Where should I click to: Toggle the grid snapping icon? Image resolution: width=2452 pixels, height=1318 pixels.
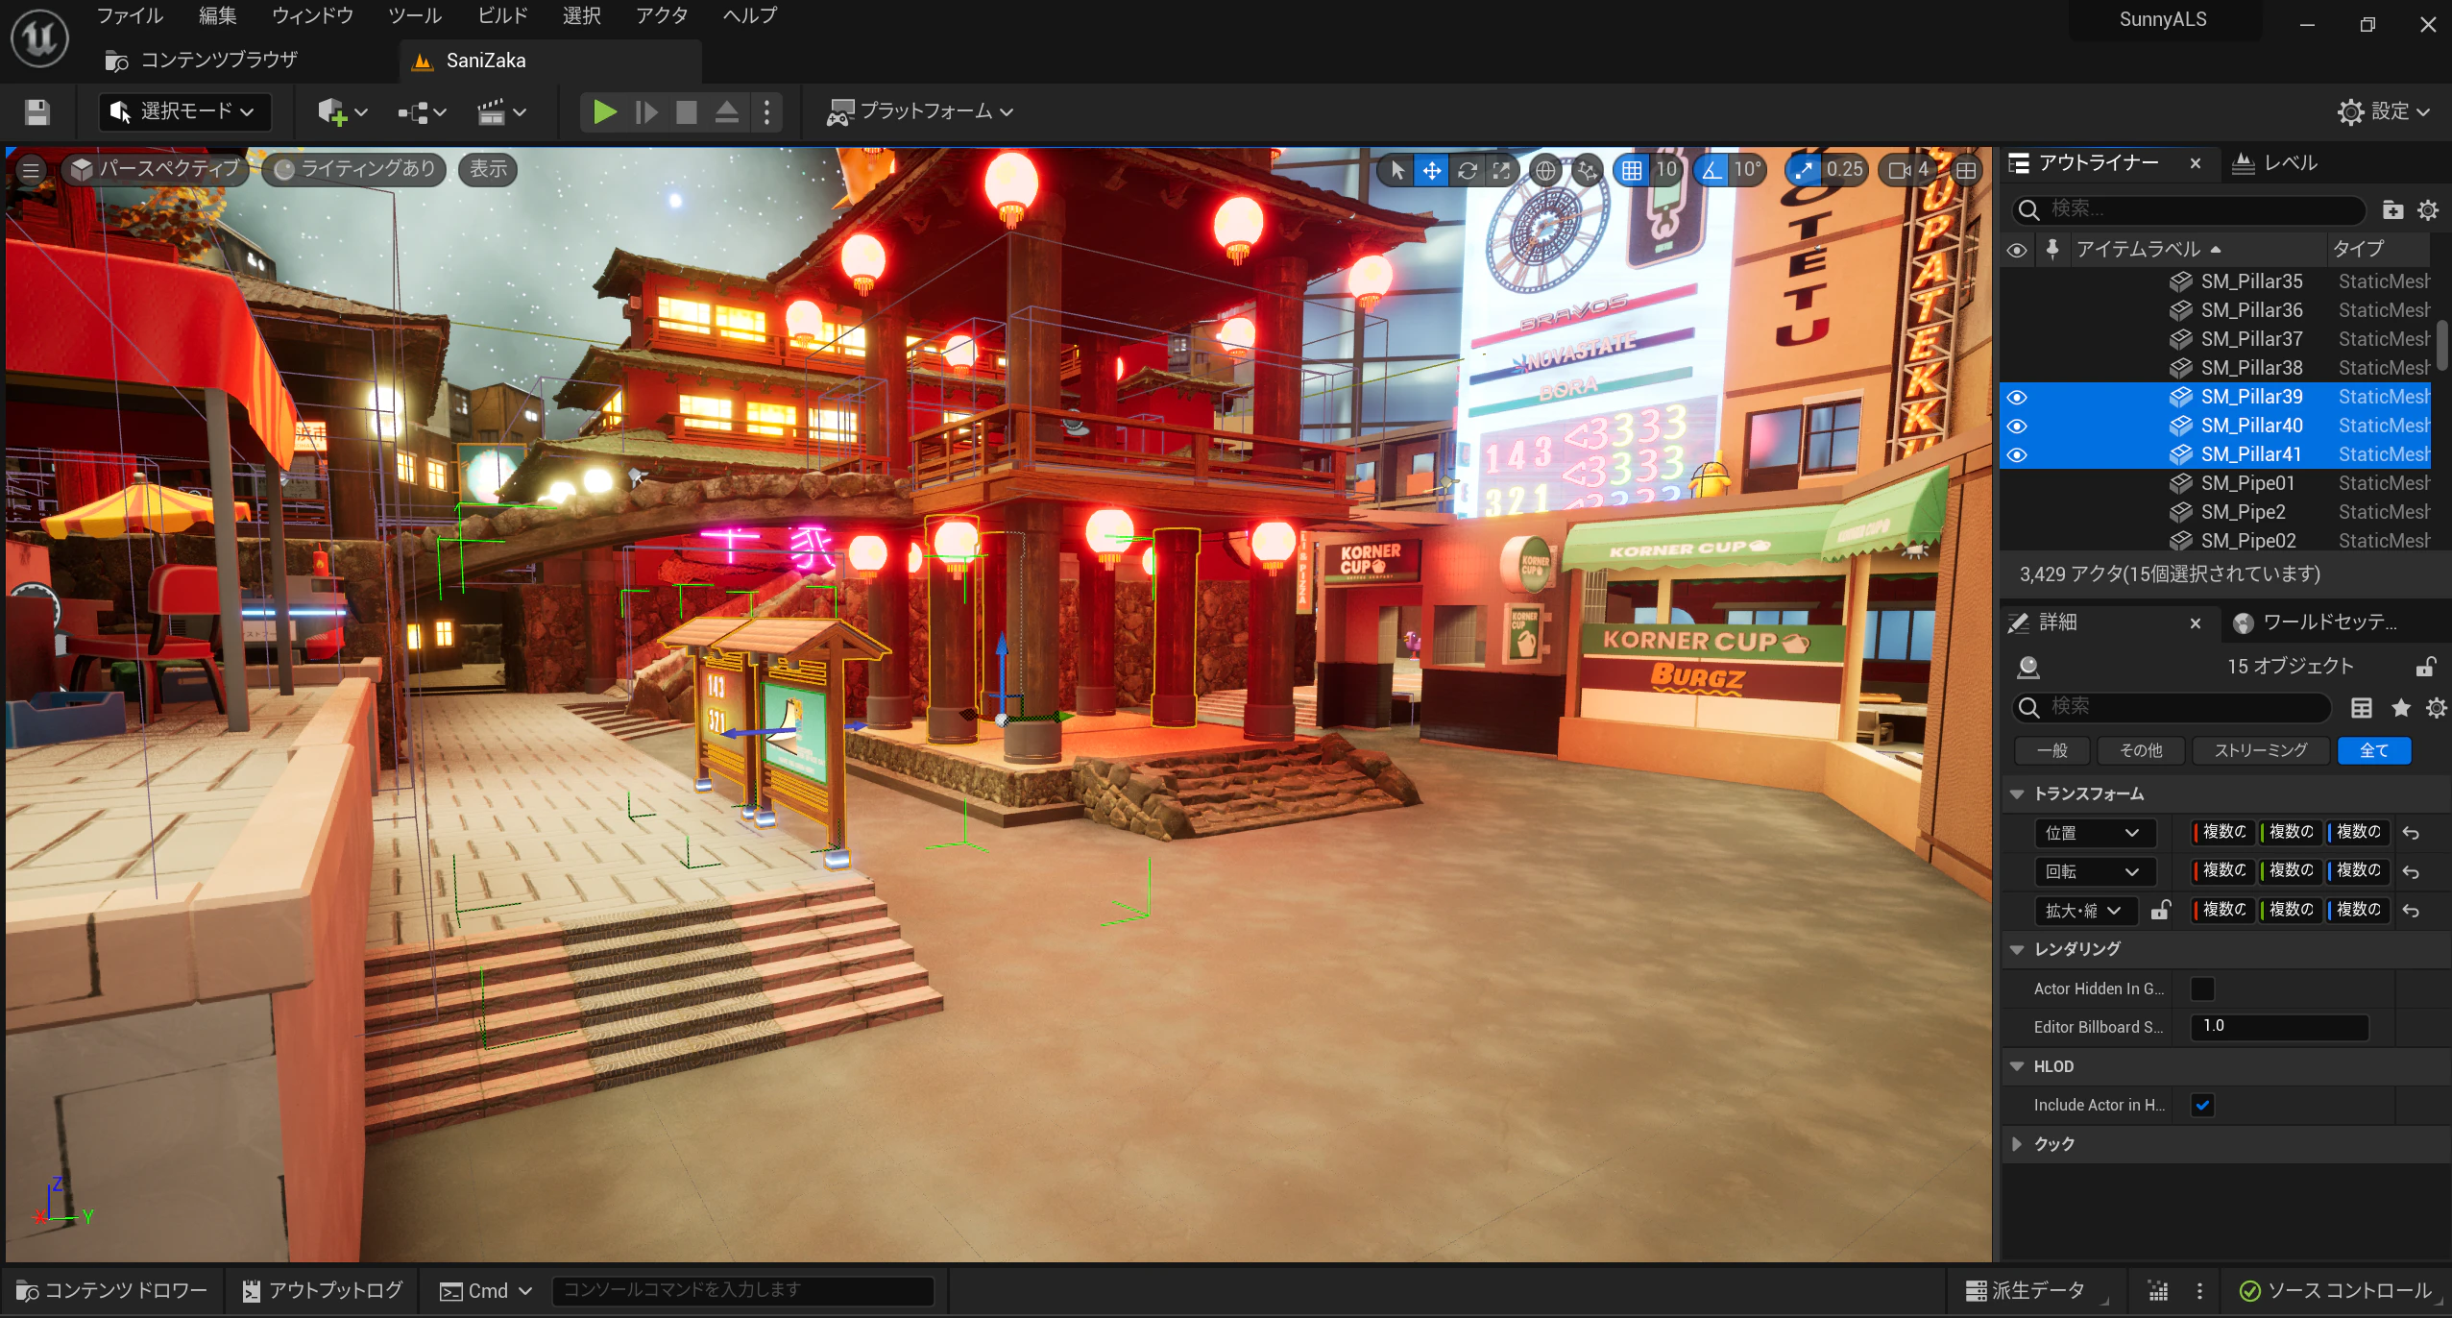[x=1631, y=170]
